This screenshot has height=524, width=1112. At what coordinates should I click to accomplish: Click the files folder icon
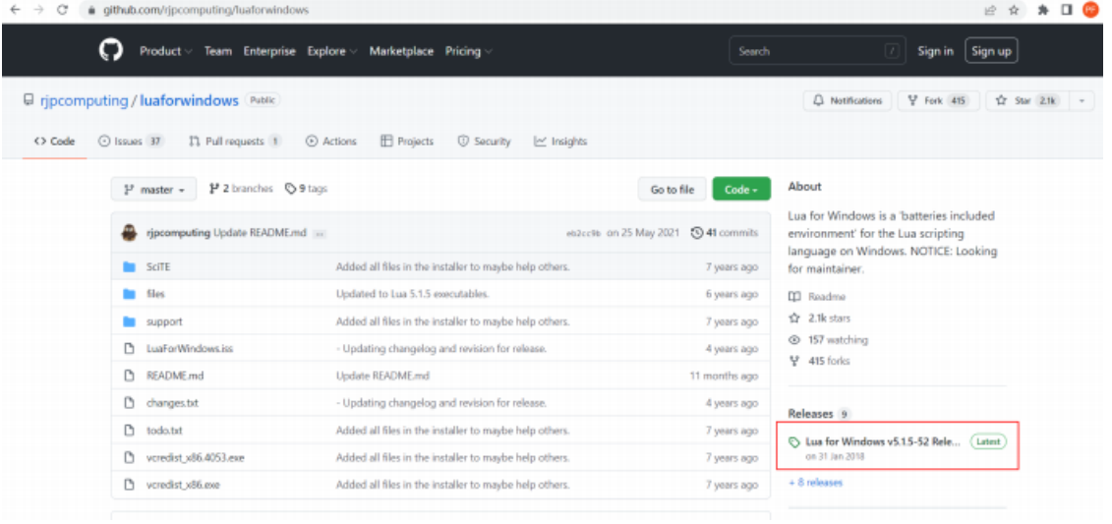129,294
